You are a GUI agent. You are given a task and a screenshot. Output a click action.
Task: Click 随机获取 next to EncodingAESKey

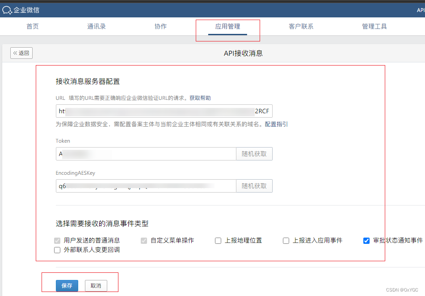coord(254,186)
